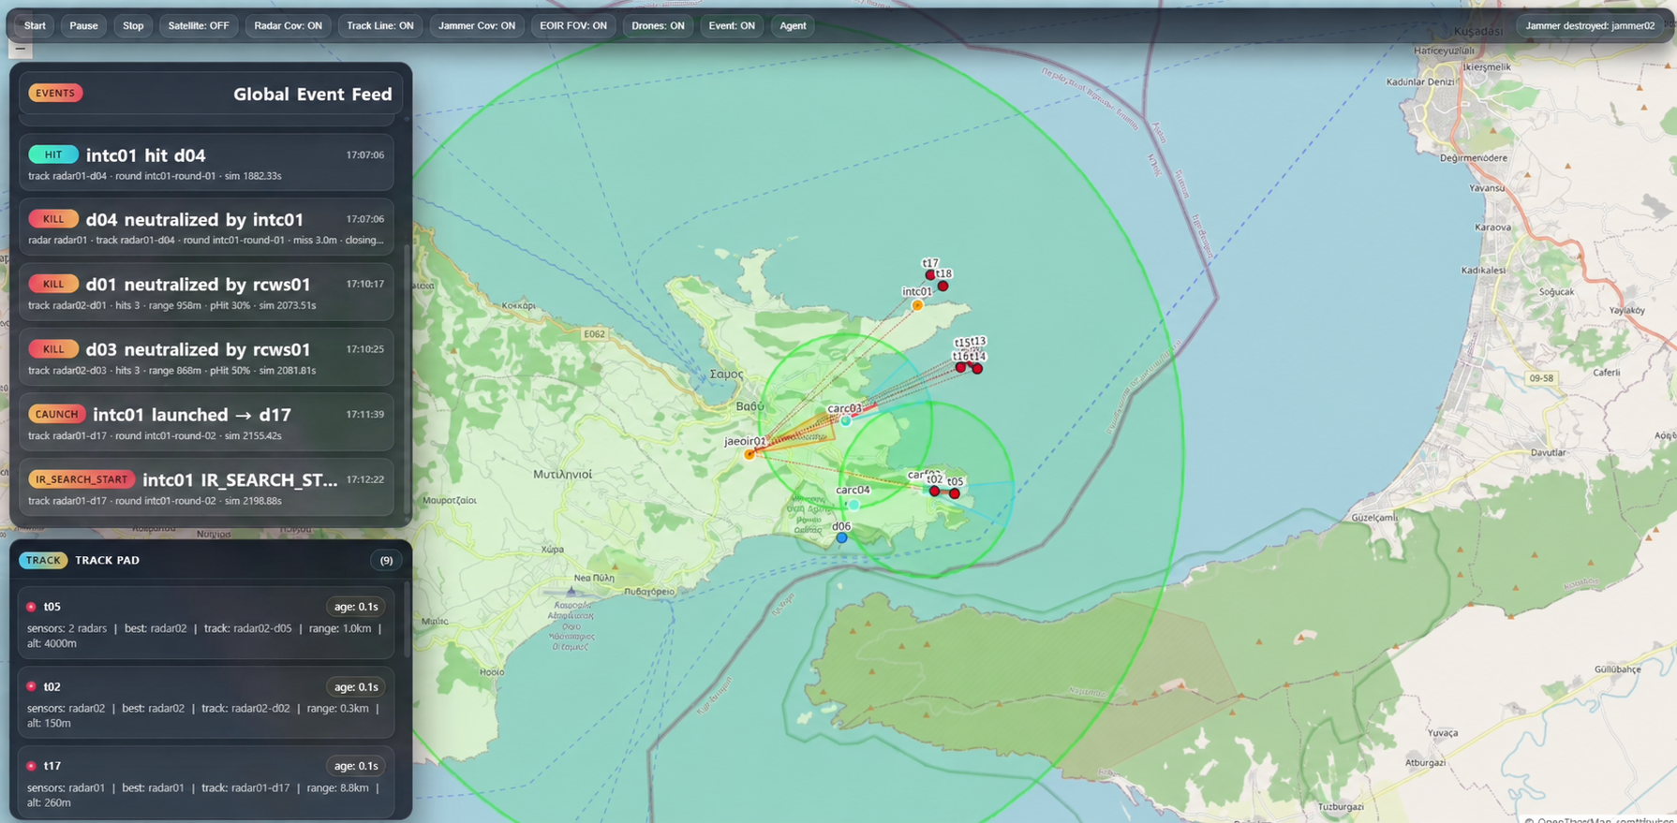
Task: Click the Global Event Feed title
Action: 312,94
